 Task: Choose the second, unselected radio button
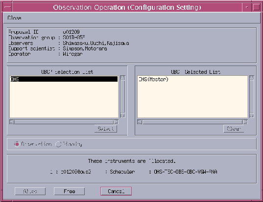[58, 144]
